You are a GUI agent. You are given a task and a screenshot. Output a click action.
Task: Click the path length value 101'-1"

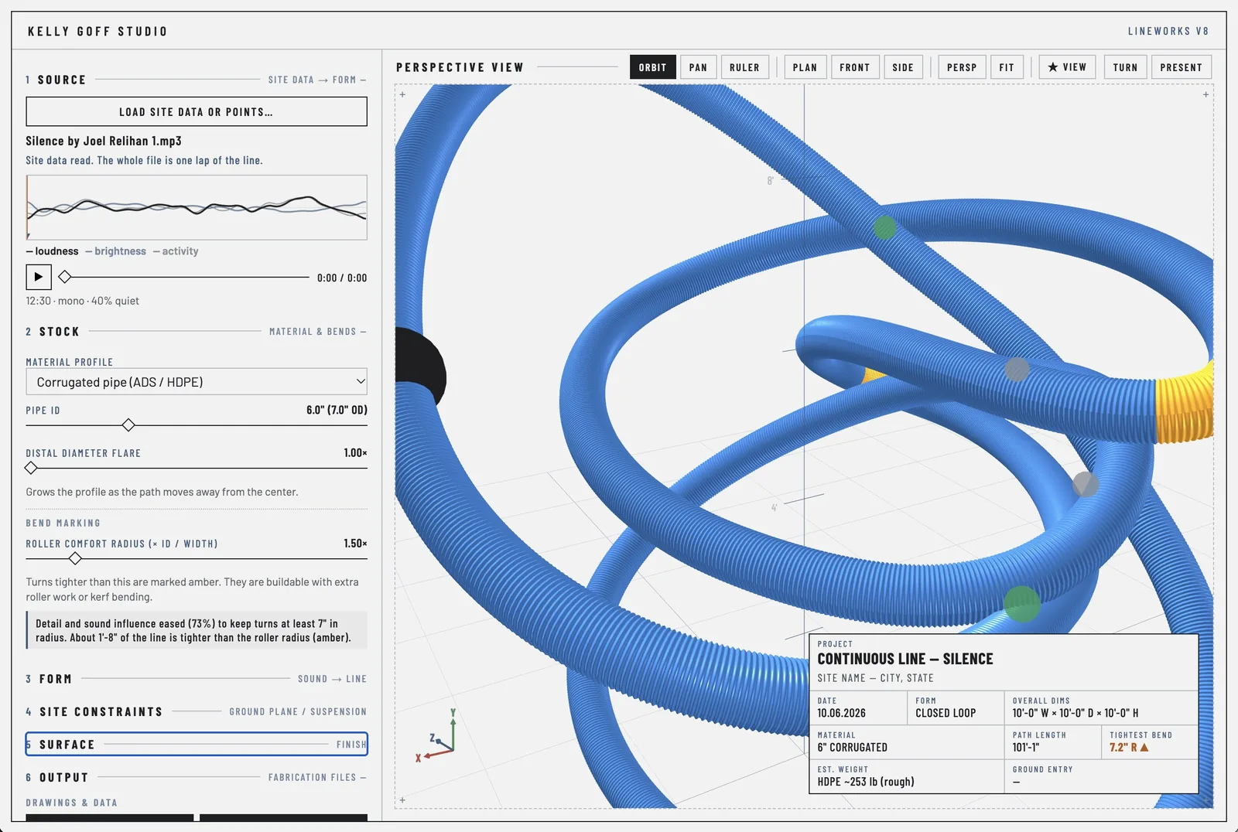tap(1026, 748)
